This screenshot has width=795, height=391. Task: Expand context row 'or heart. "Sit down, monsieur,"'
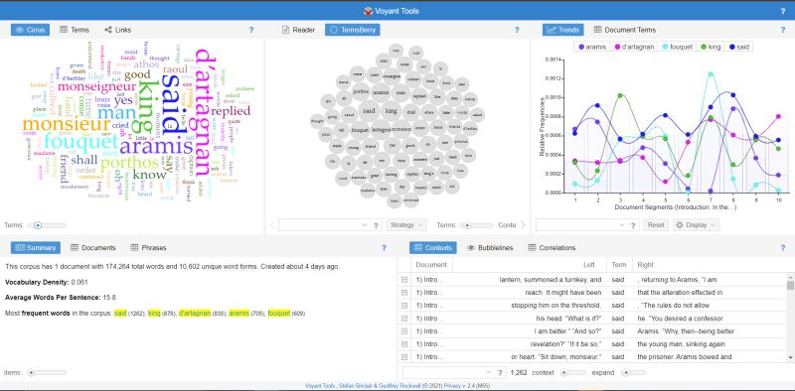coord(404,357)
